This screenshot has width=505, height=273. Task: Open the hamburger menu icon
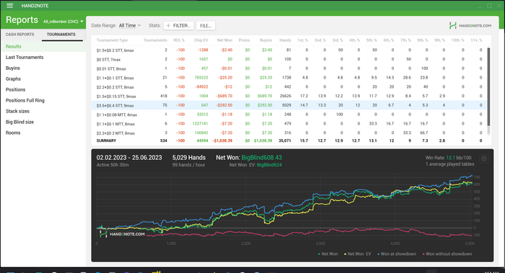pyautogui.click(x=9, y=6)
